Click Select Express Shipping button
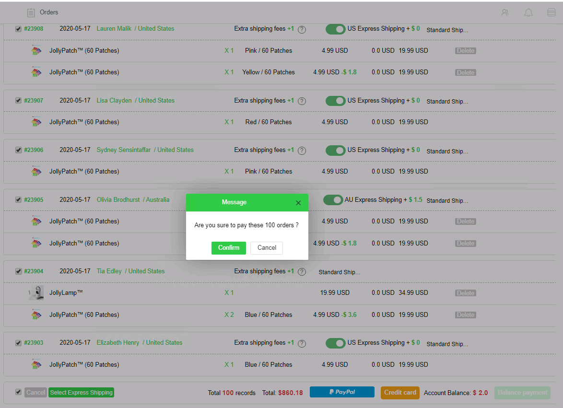The image size is (563, 408). click(x=81, y=393)
